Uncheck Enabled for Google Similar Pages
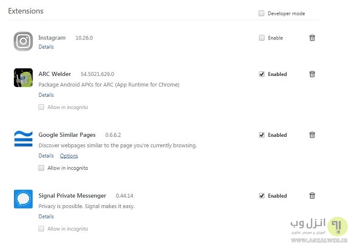348x244 pixels. coord(262,135)
